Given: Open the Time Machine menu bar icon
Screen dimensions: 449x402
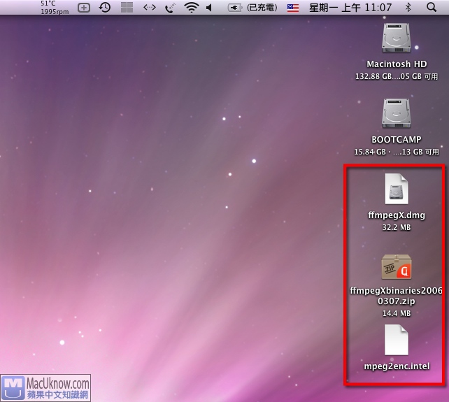Looking at the screenshot, I should (105, 8).
